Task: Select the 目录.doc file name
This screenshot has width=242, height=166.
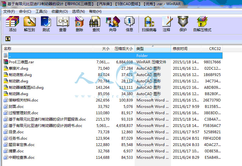Action: tap(16, 132)
